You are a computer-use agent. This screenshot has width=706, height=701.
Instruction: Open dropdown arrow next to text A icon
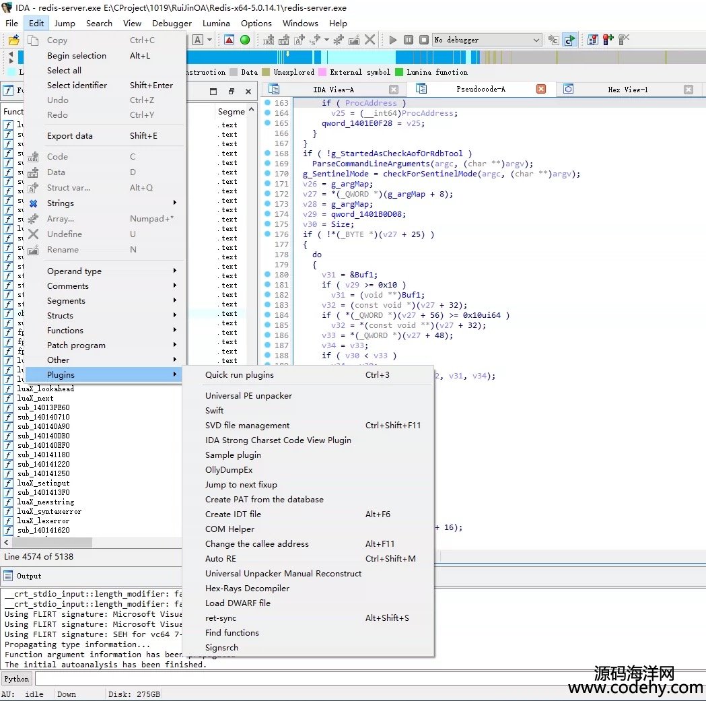click(209, 40)
